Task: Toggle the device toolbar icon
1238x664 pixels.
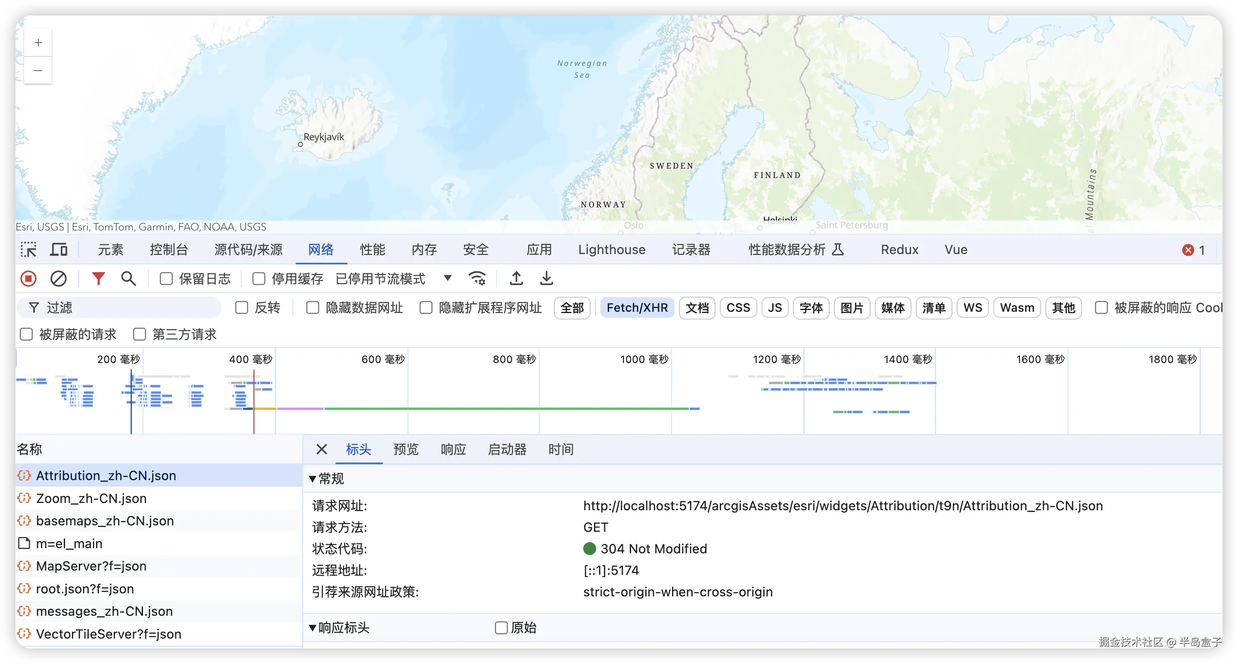Action: coord(59,249)
